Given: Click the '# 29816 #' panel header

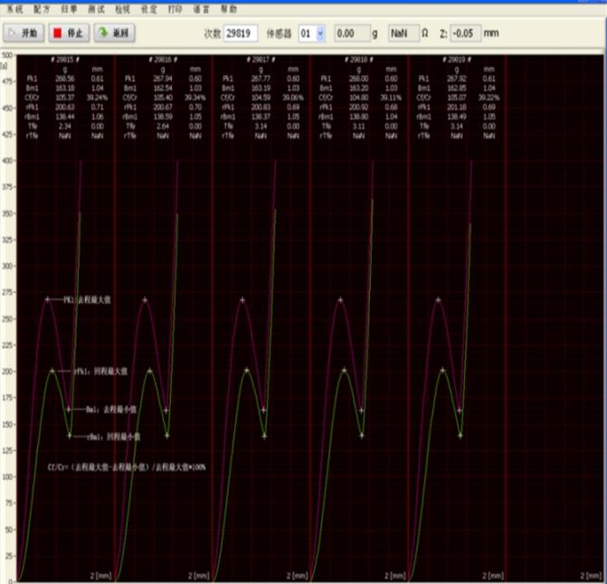Looking at the screenshot, I should tap(163, 60).
